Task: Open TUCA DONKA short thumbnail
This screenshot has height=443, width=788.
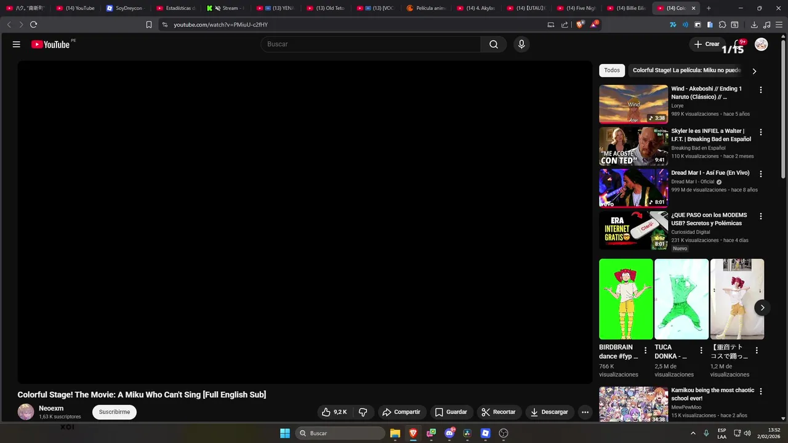Action: [681, 299]
